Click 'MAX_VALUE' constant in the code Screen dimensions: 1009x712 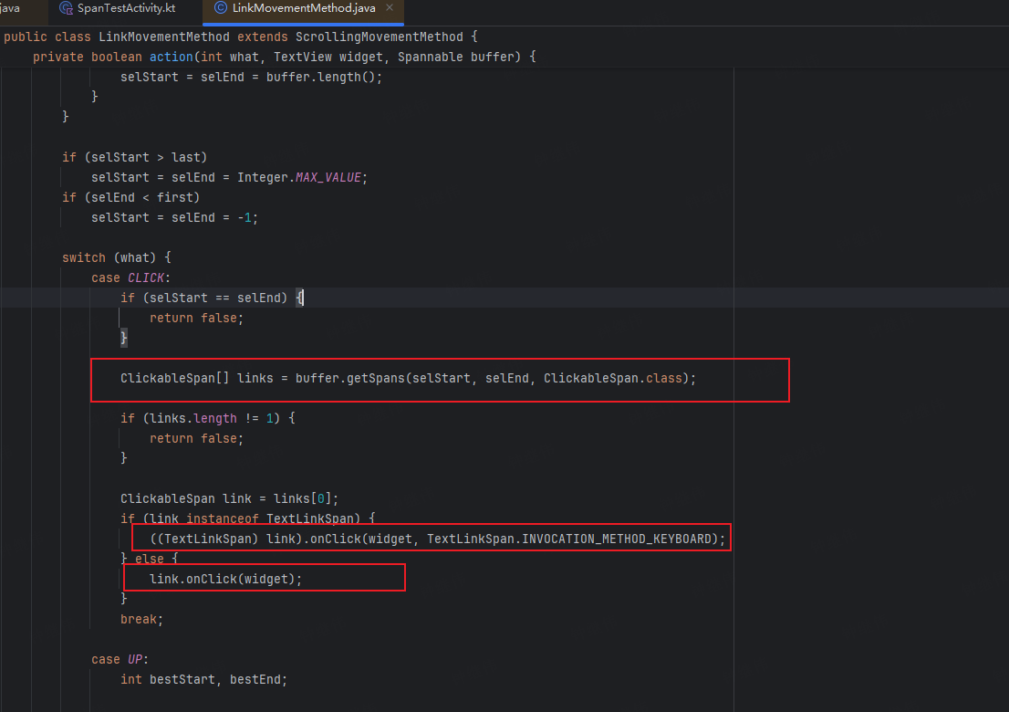pyautogui.click(x=328, y=177)
